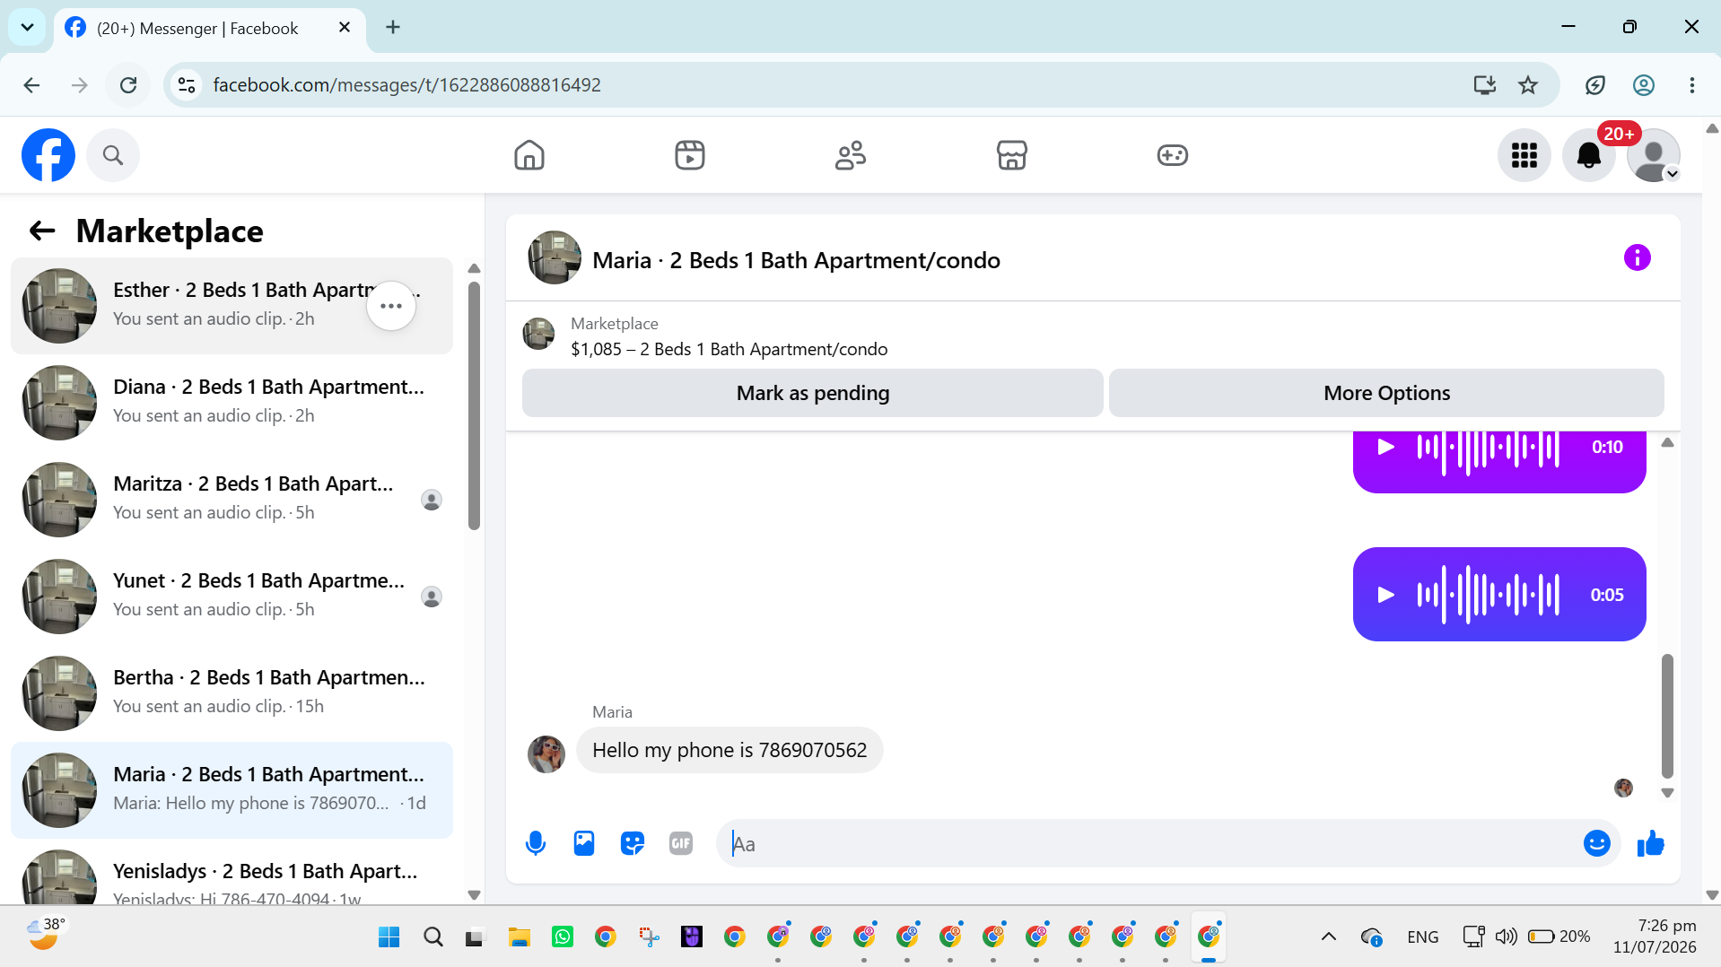Reload the Facebook page

128,85
